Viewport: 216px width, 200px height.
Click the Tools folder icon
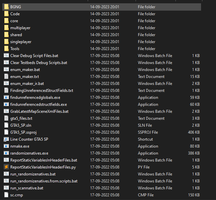point(6,48)
